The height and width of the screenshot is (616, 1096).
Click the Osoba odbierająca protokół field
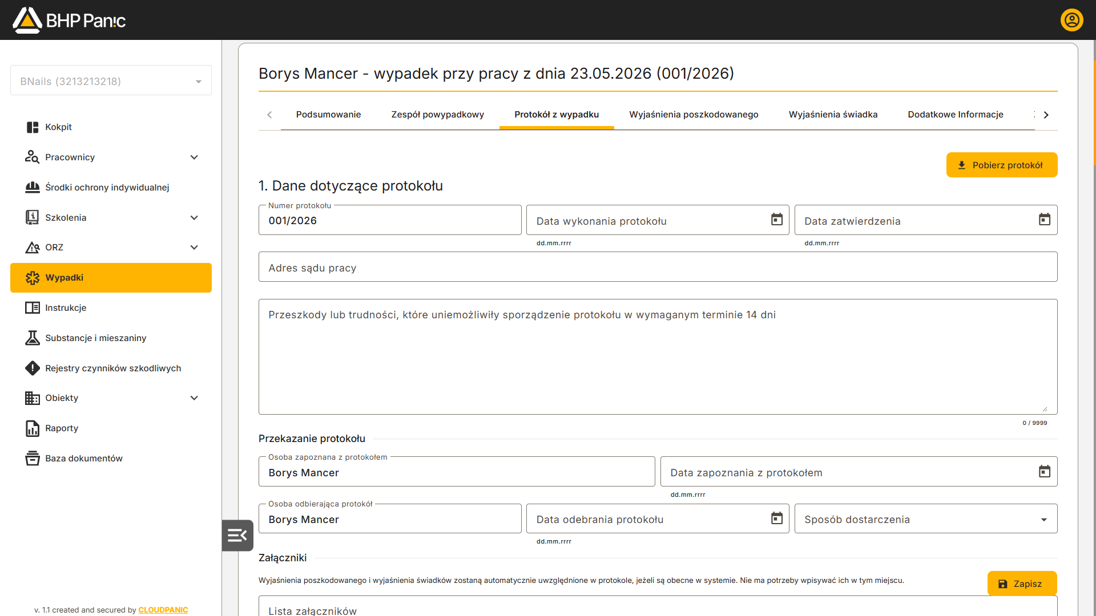point(390,518)
